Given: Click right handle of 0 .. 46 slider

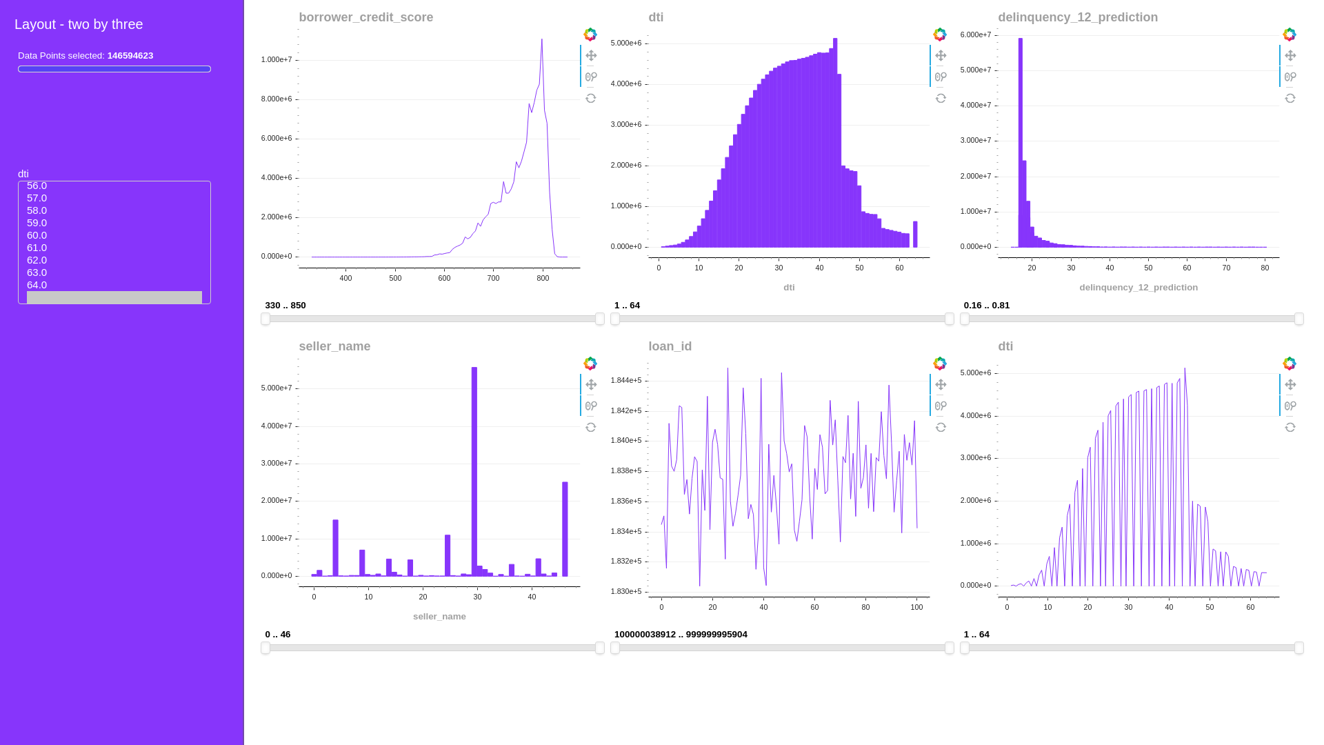Looking at the screenshot, I should (600, 648).
